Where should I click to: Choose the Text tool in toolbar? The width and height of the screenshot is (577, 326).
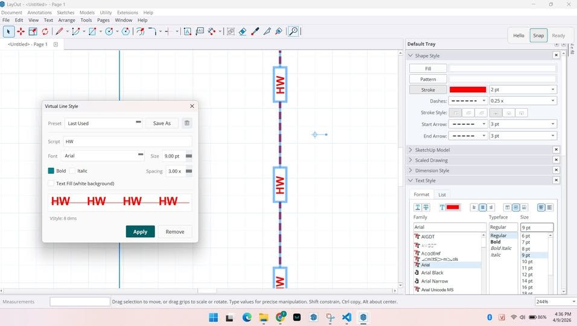pyautogui.click(x=187, y=31)
